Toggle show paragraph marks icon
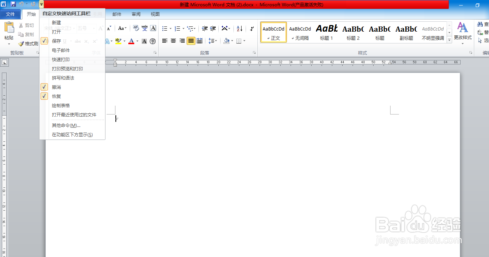This screenshot has width=489, height=257. point(252,28)
